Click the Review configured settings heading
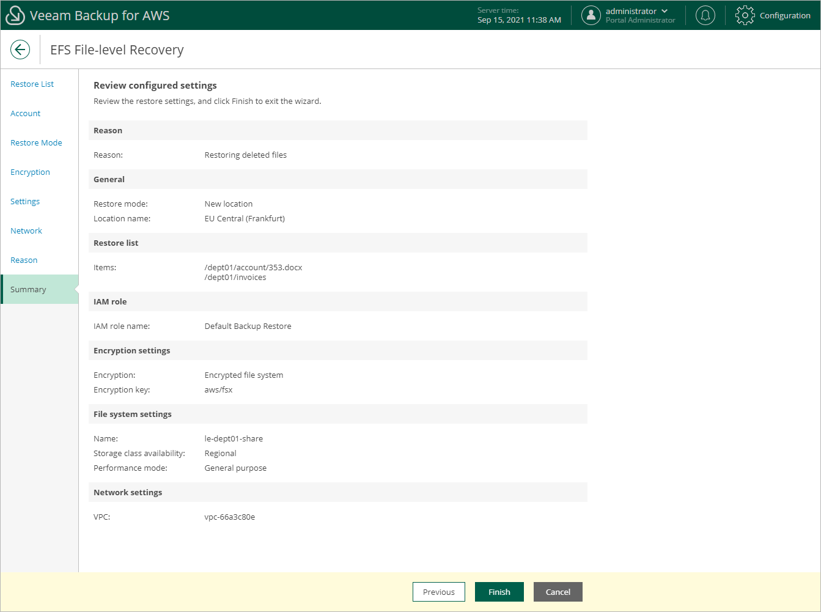Viewport: 821px width, 612px height. point(155,86)
